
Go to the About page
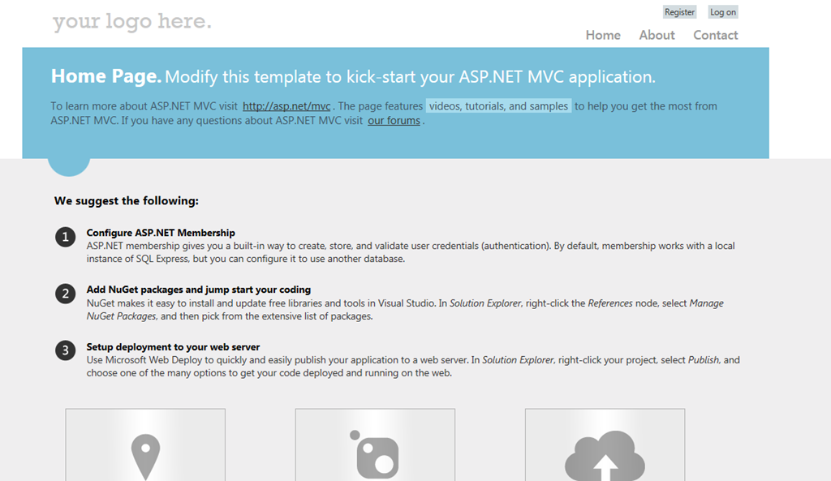pyautogui.click(x=657, y=35)
